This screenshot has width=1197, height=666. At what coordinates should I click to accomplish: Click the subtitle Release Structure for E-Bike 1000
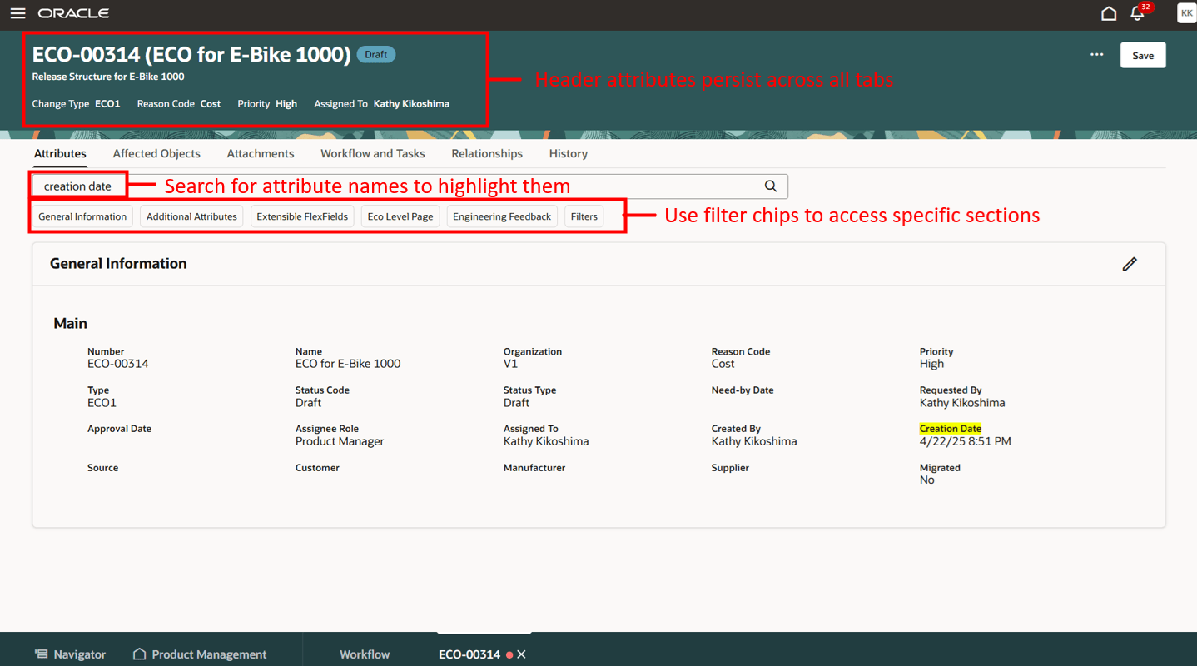108,77
